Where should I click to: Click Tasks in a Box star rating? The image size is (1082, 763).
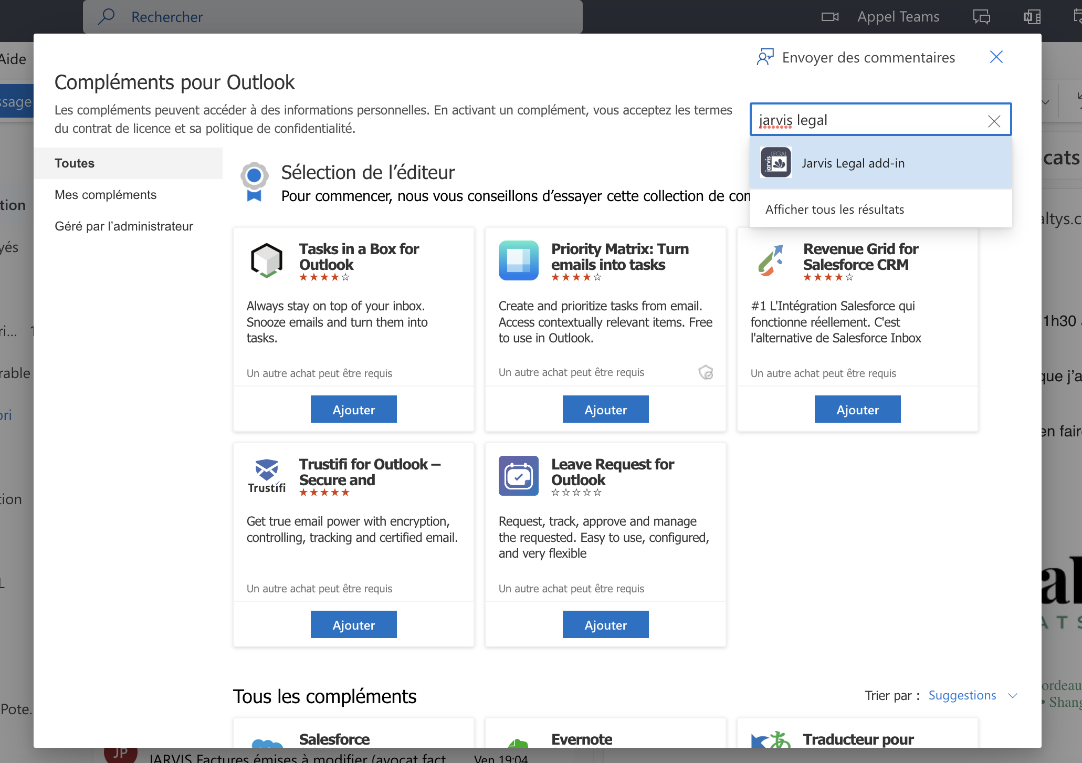tap(324, 277)
